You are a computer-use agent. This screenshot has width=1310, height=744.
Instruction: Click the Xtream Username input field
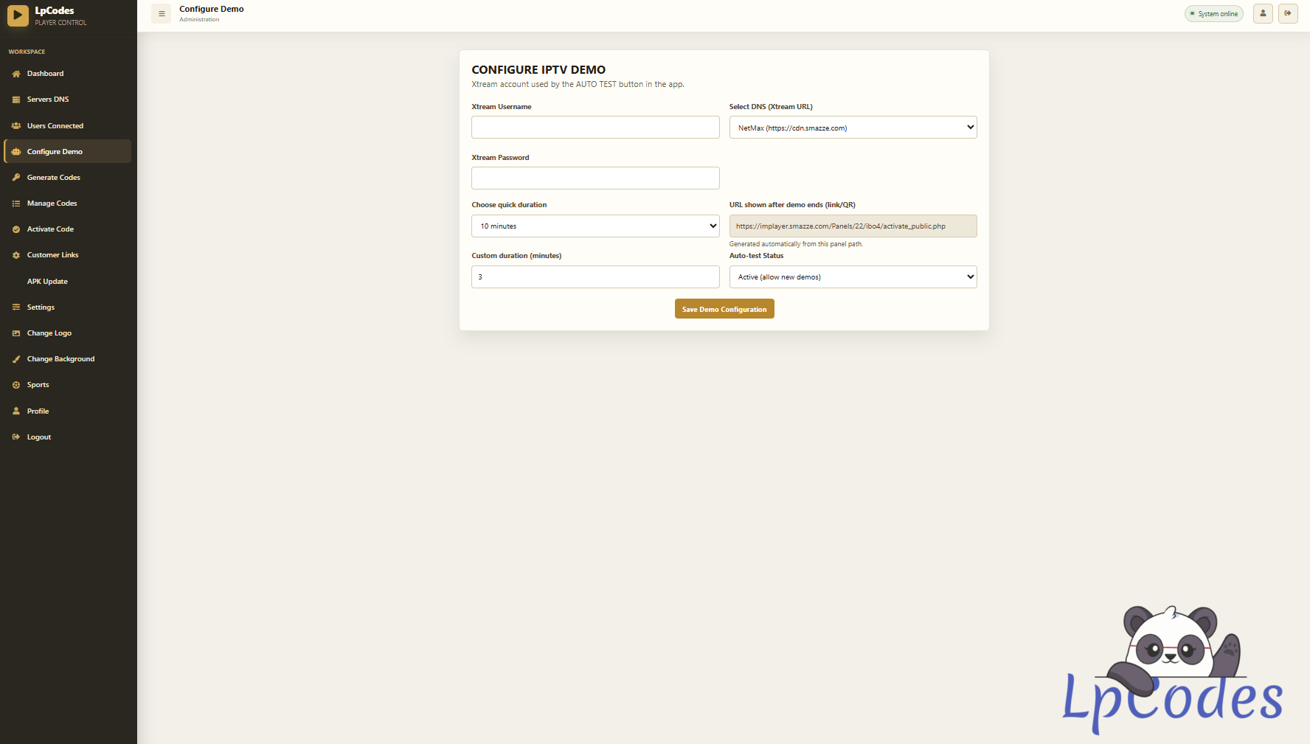click(x=595, y=127)
